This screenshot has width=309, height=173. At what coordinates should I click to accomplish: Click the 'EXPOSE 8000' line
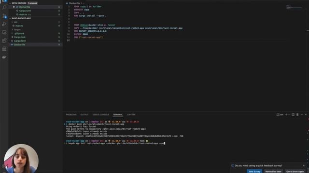[x=81, y=34]
